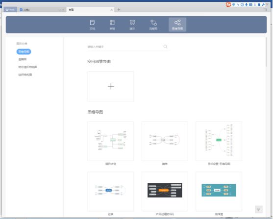This screenshot has width=273, height=219.
Task: Open the 项目计划 template thumbnail
Action: pyautogui.click(x=111, y=141)
